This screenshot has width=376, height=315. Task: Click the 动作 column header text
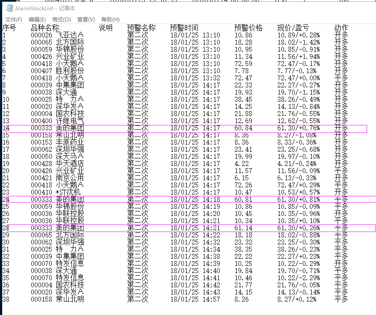pyautogui.click(x=341, y=28)
